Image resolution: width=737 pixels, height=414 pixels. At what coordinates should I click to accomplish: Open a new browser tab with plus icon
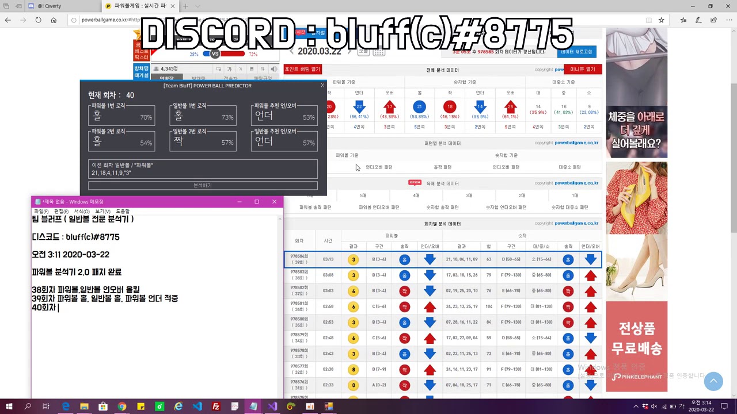185,6
